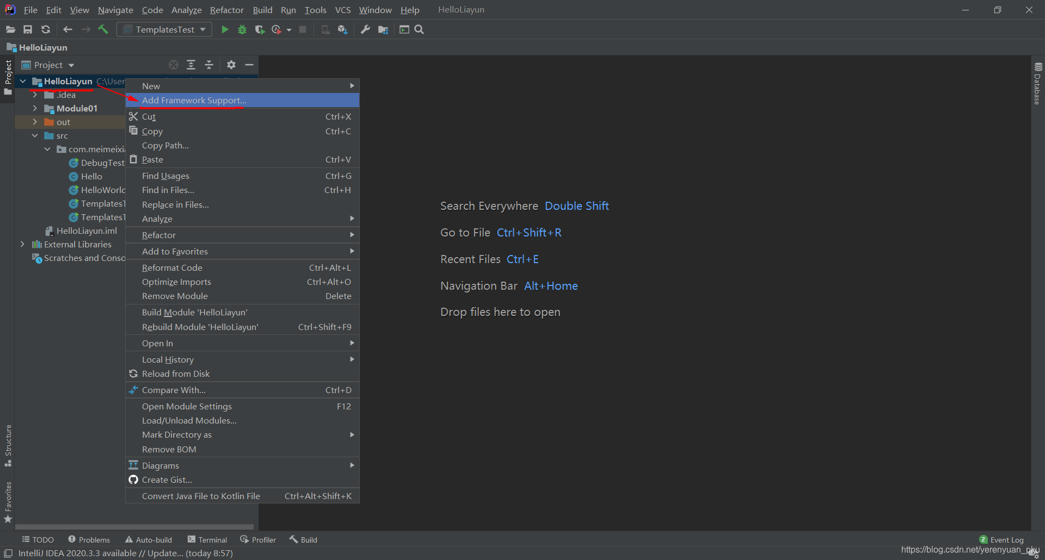Click the Collapse All icon in Project panel
The image size is (1045, 560).
click(x=209, y=65)
